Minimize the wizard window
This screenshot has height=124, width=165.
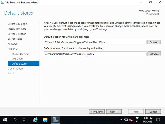click(x=141, y=2)
